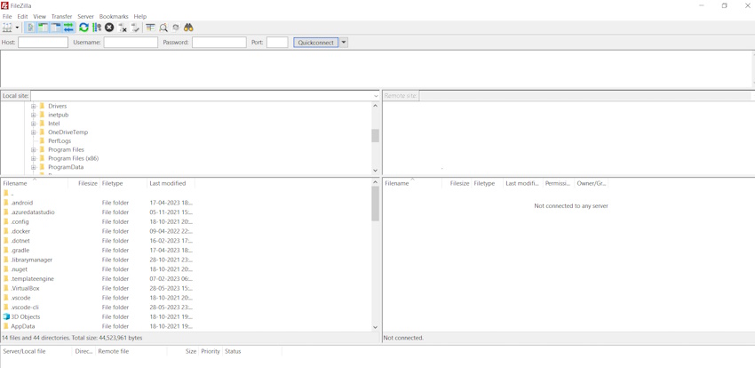Expand the Intel tree node
The width and height of the screenshot is (755, 368).
click(x=34, y=124)
